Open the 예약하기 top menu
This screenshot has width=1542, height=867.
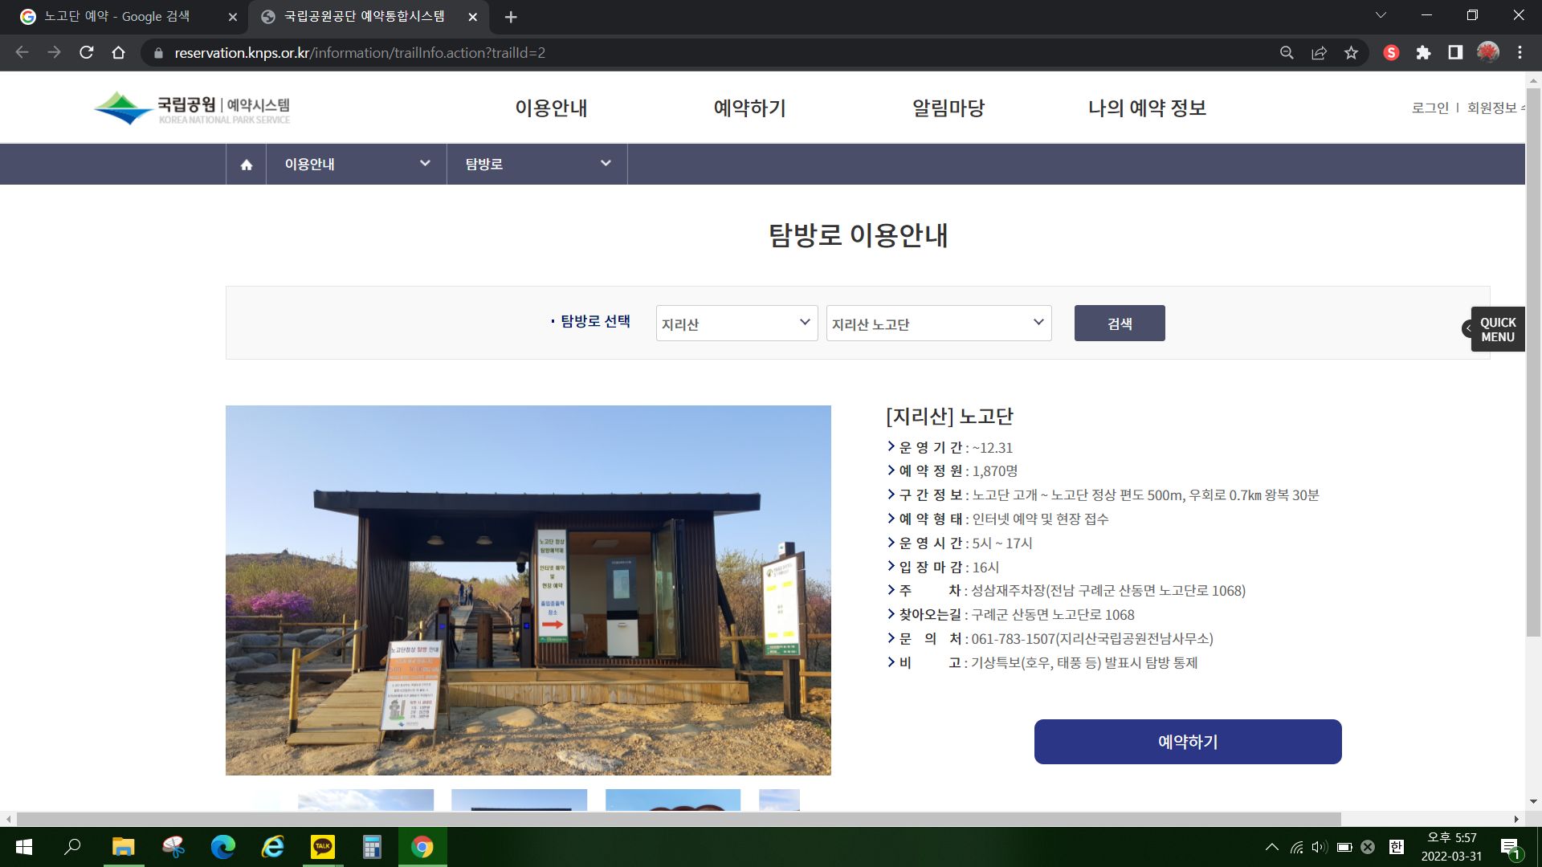tap(749, 108)
